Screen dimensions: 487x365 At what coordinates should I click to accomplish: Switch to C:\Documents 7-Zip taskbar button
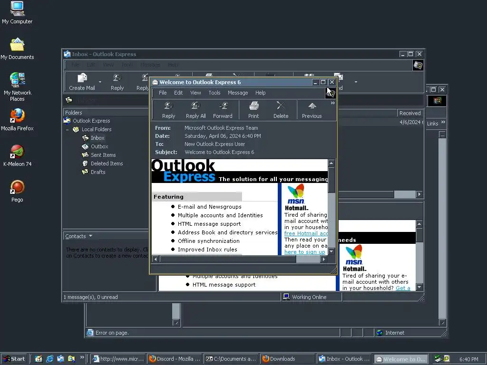click(231, 359)
